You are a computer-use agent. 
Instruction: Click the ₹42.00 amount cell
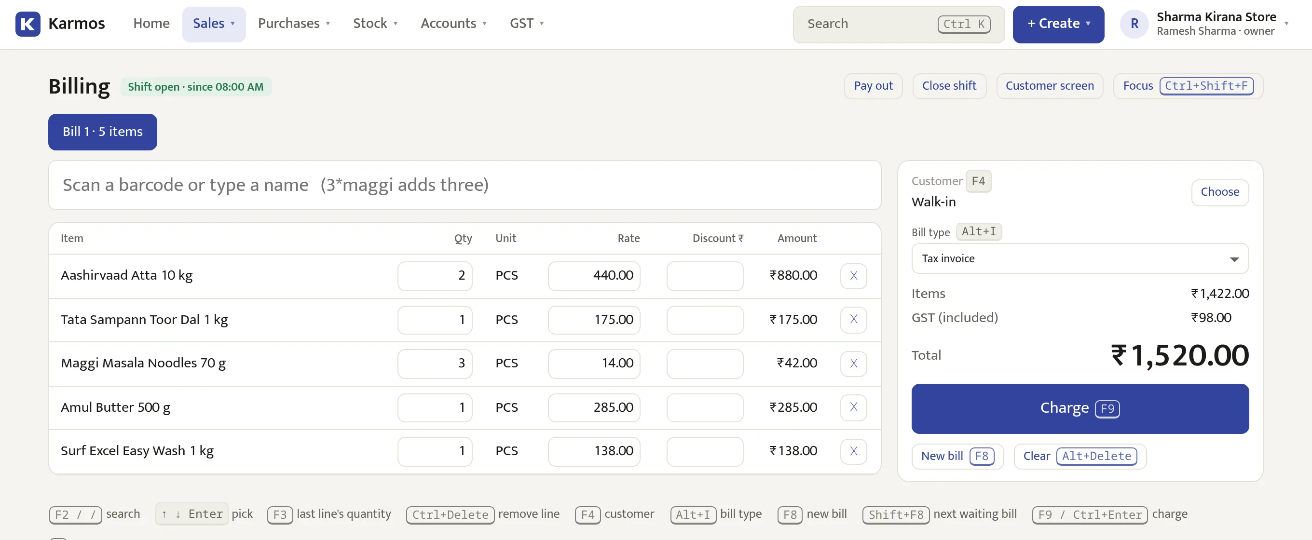tap(796, 363)
